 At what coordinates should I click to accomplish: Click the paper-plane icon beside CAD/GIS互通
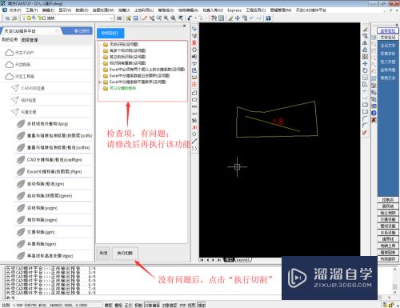(14, 88)
